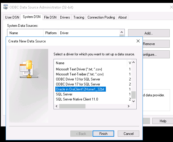Open the Tracing tab

[x=79, y=17]
